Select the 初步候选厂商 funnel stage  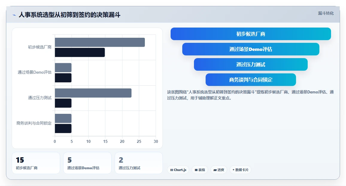click(x=251, y=34)
